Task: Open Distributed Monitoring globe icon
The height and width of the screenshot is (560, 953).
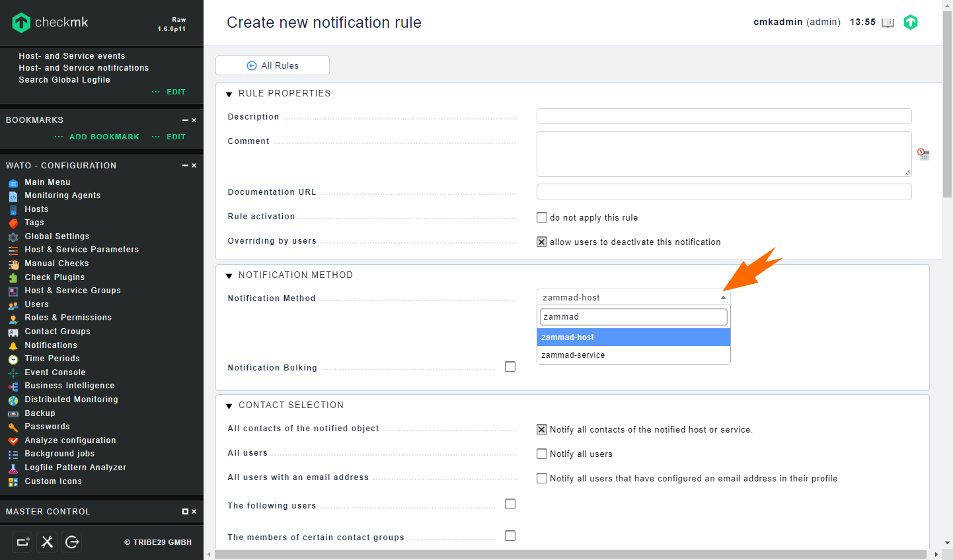Action: coord(13,400)
